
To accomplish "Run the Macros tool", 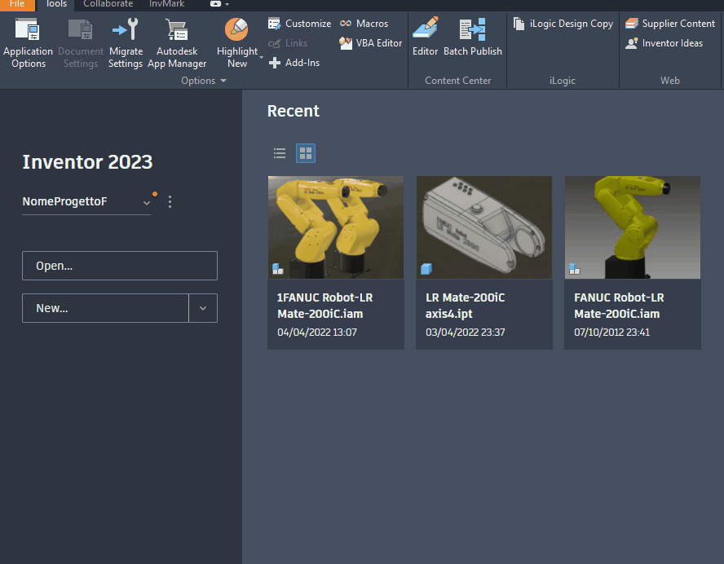I will point(364,23).
